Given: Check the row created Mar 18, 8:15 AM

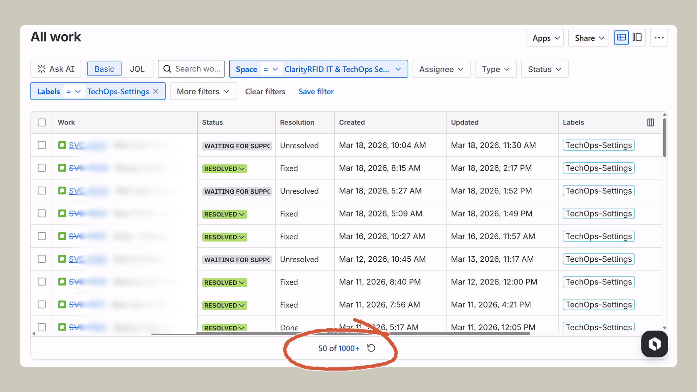Looking at the screenshot, I should pos(42,168).
